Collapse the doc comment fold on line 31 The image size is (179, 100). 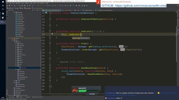(50, 59)
